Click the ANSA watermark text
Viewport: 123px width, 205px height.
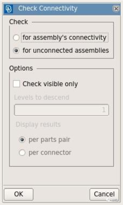pos(115,200)
